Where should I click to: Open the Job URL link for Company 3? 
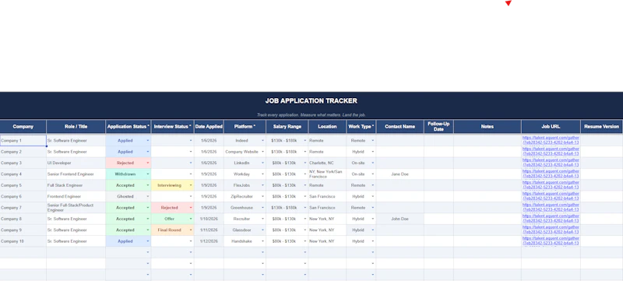point(551,163)
